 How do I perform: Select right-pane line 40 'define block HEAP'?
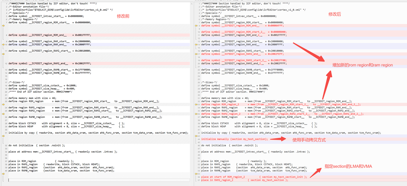pyautogui.click(x=259, y=126)
